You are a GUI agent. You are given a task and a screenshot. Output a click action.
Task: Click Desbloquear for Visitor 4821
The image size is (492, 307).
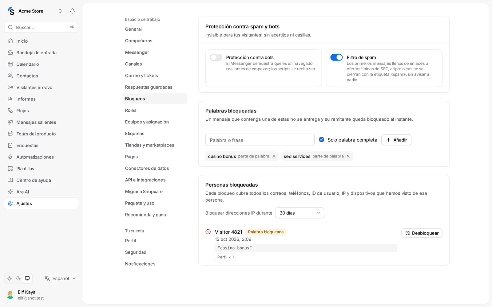(x=422, y=233)
